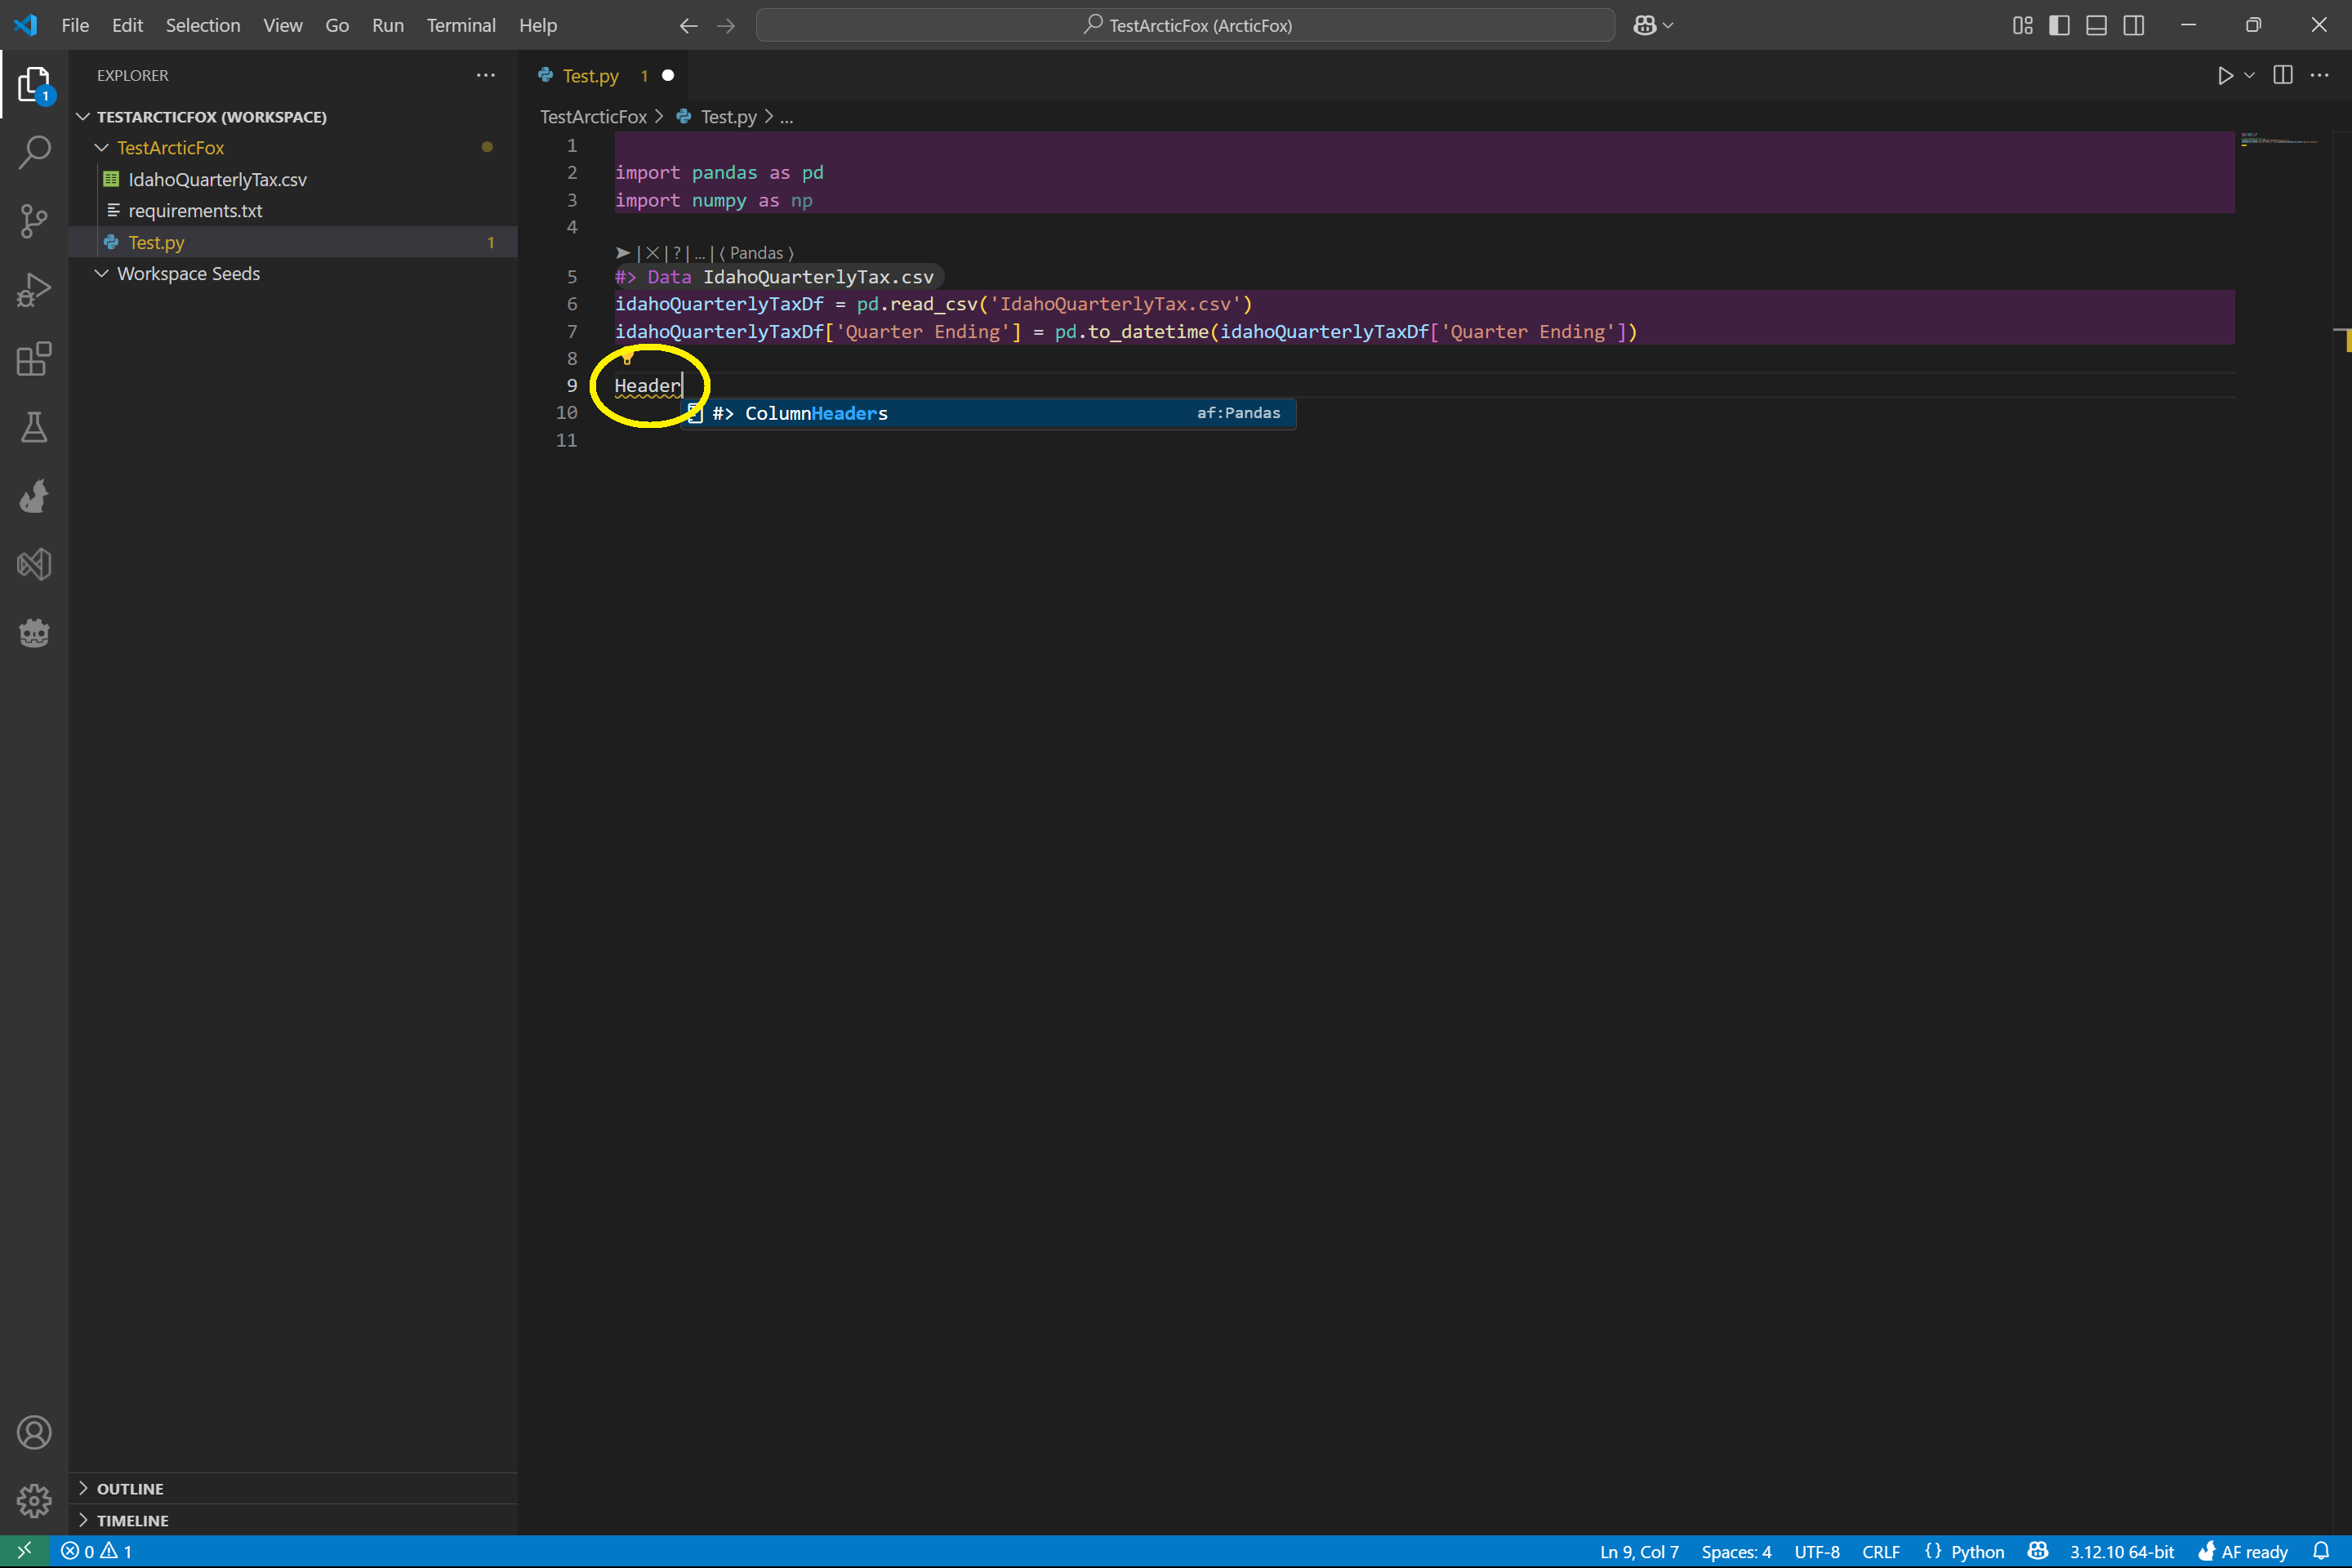Viewport: 2352px width, 1568px height.
Task: Open the Testing flask view
Action: [34, 427]
